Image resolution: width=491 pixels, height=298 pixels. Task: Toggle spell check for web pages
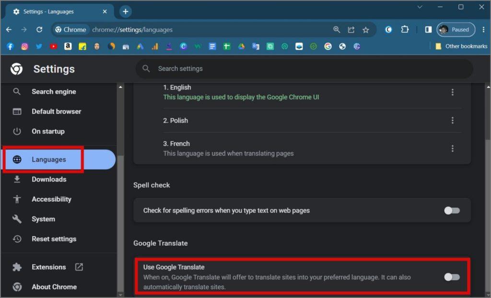point(452,211)
